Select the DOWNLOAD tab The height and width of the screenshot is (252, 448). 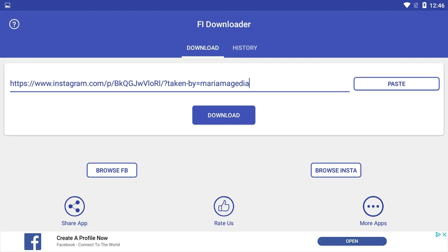point(203,48)
